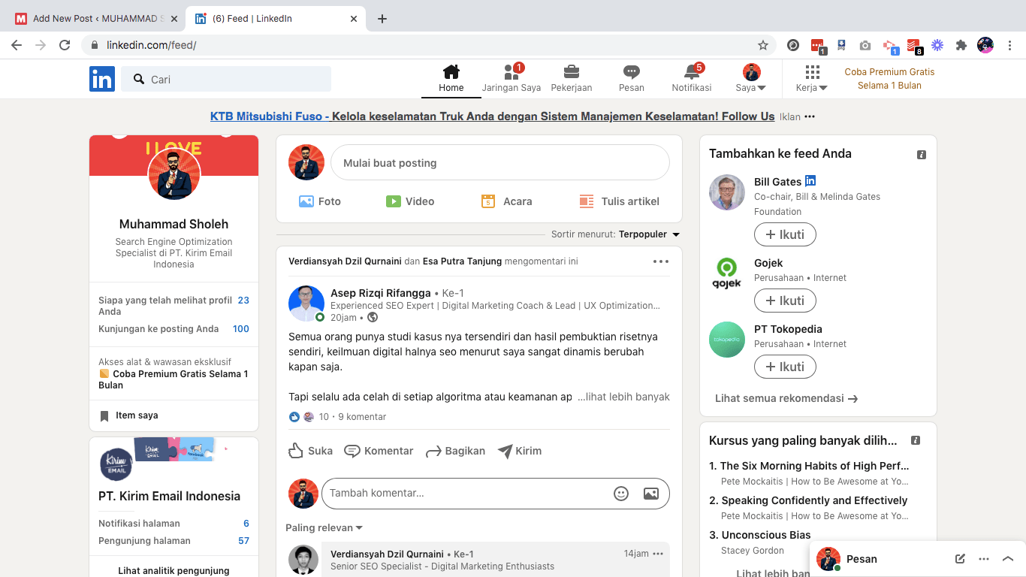This screenshot has height=577, width=1026.
Task: Open PT. Kirim Email Indonesia page
Action: coord(170,496)
